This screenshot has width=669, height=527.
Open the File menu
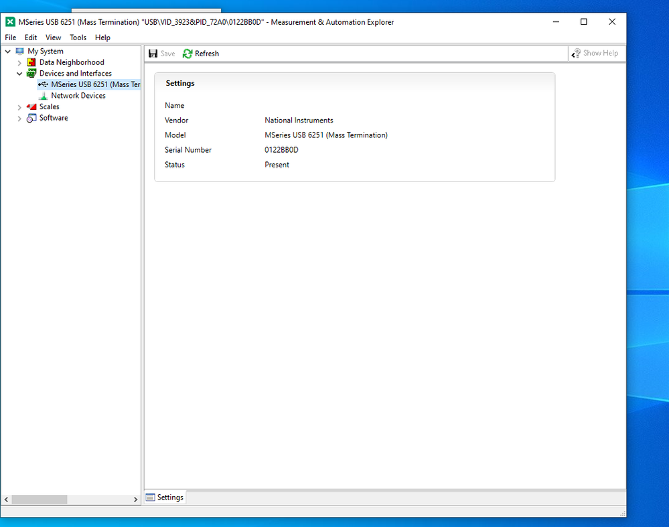pyautogui.click(x=11, y=37)
